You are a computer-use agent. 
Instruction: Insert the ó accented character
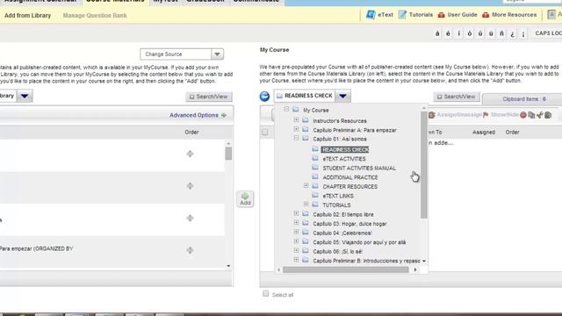click(470, 33)
